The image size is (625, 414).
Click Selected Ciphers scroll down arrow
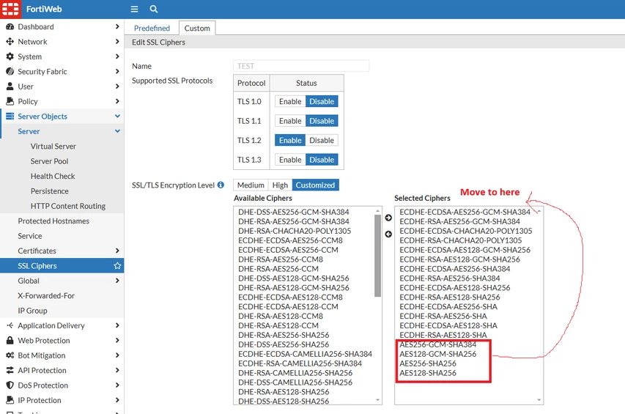tap(539, 400)
